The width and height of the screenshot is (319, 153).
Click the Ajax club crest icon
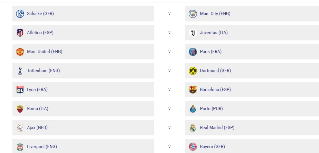(x=20, y=128)
